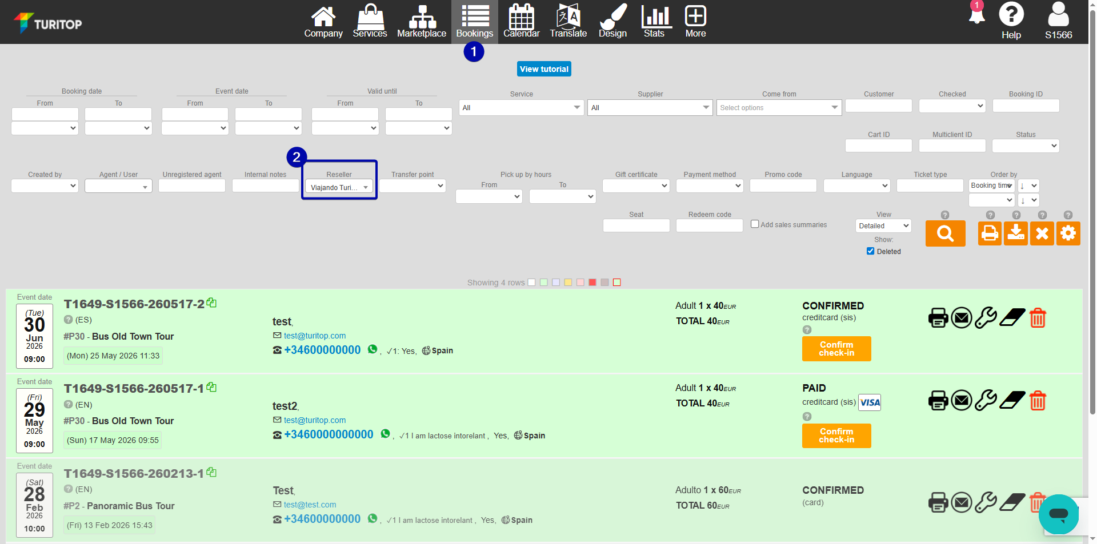Print booking T1649-S1566-260517-2

[938, 317]
